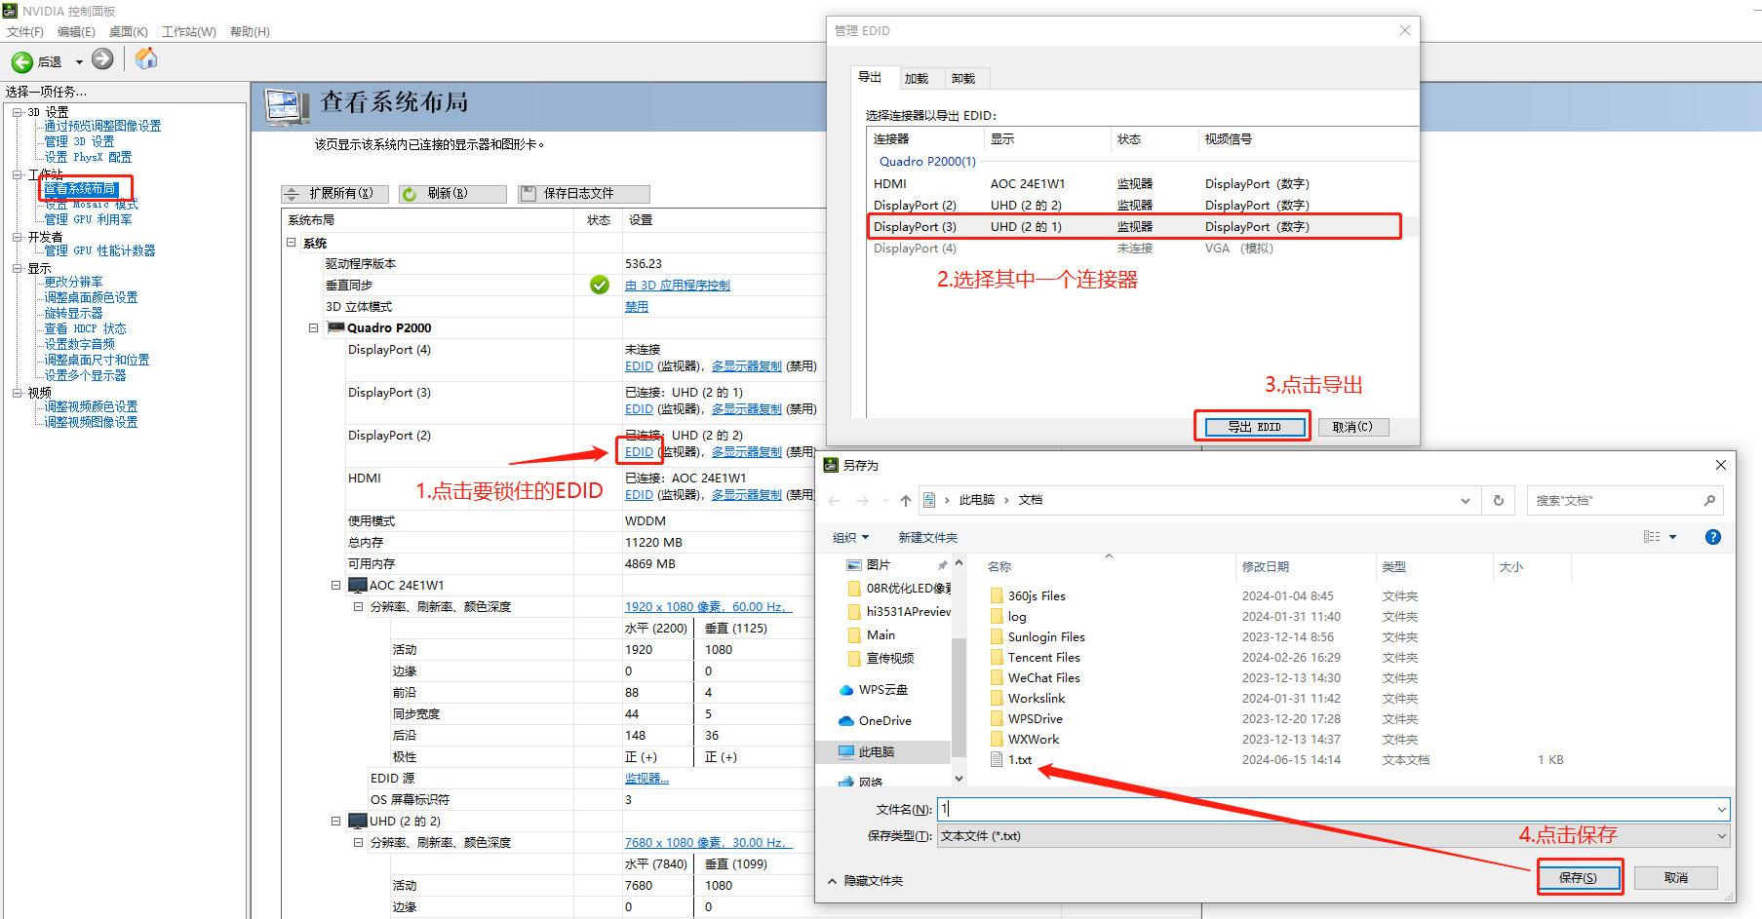Refresh the 文档 folder in Save As
The image size is (1762, 919).
click(1499, 501)
